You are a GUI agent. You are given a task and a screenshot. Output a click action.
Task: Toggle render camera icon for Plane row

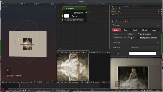click(x=161, y=15)
